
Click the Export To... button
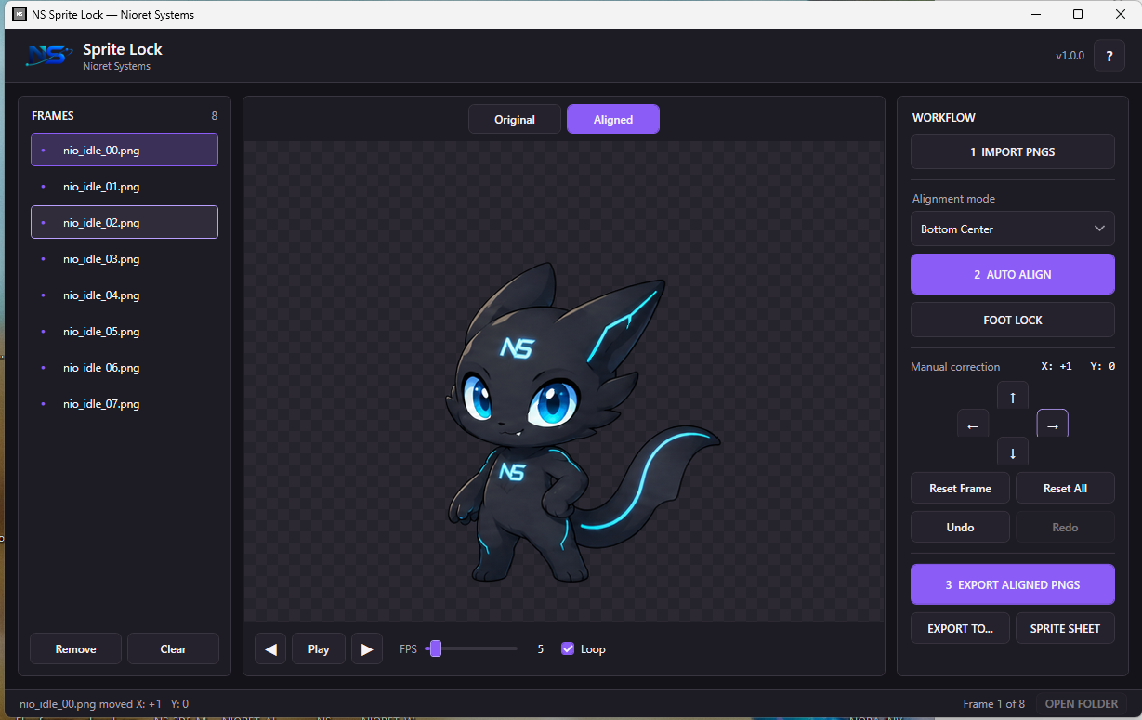[x=960, y=628]
